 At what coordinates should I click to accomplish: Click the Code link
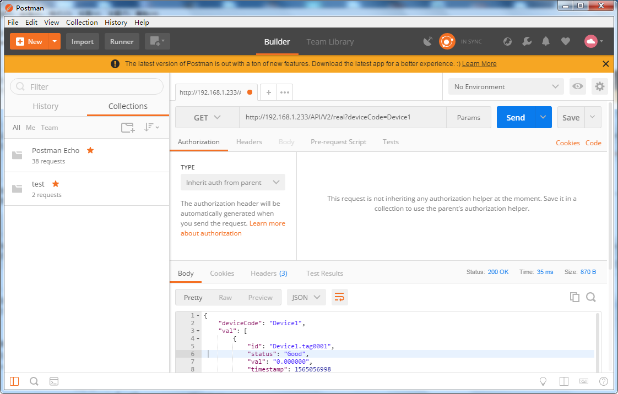pyautogui.click(x=593, y=143)
